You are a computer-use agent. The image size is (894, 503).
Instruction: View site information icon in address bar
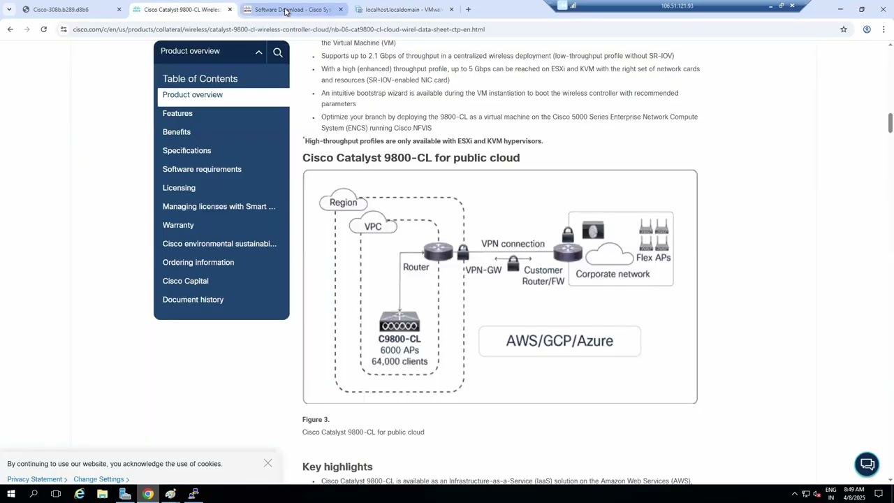(x=63, y=29)
